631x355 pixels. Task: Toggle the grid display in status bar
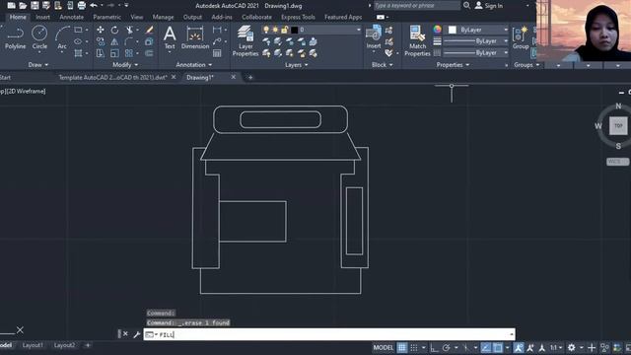point(402,348)
